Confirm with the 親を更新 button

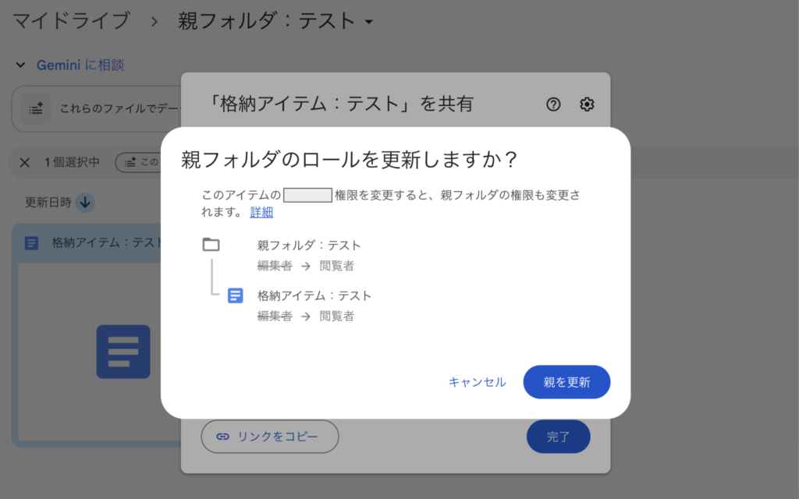[x=566, y=382]
